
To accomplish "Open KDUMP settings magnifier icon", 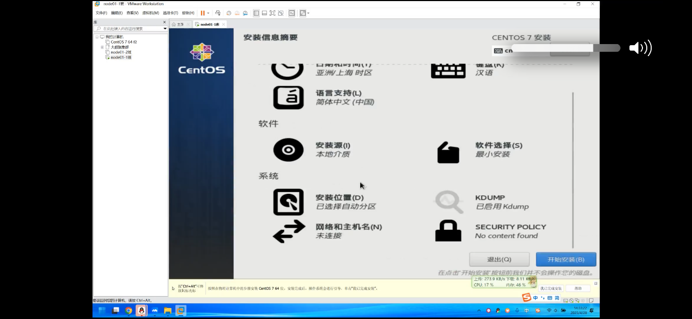I will (x=448, y=201).
